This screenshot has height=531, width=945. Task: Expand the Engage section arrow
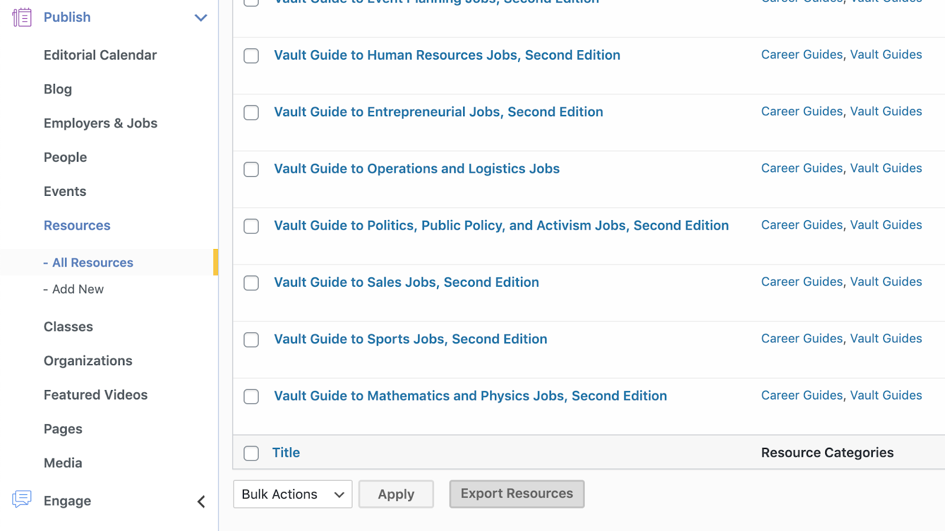point(201,501)
